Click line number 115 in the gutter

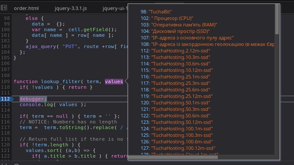(5, 116)
